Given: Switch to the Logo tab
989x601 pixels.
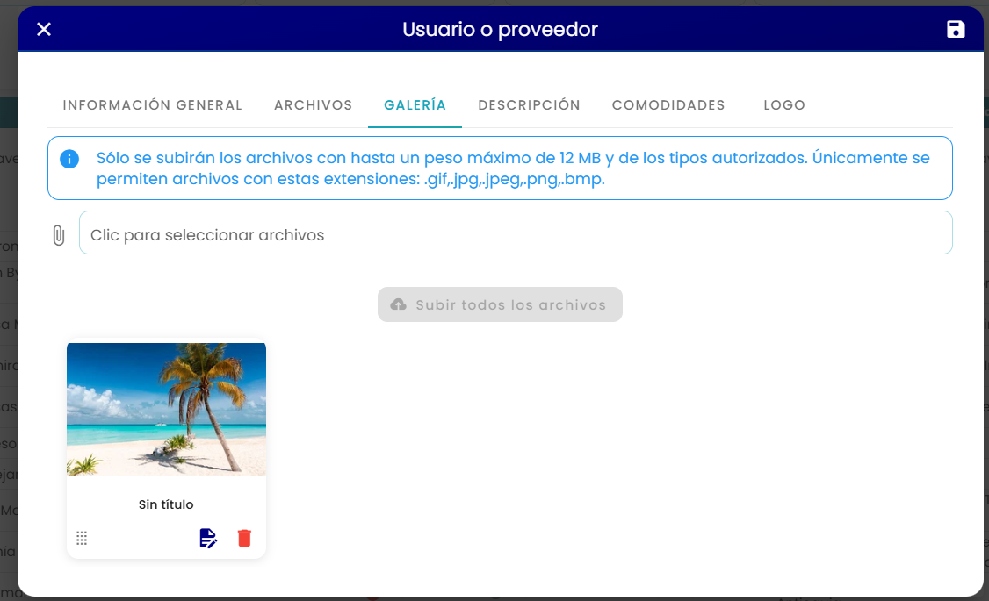Looking at the screenshot, I should (784, 105).
